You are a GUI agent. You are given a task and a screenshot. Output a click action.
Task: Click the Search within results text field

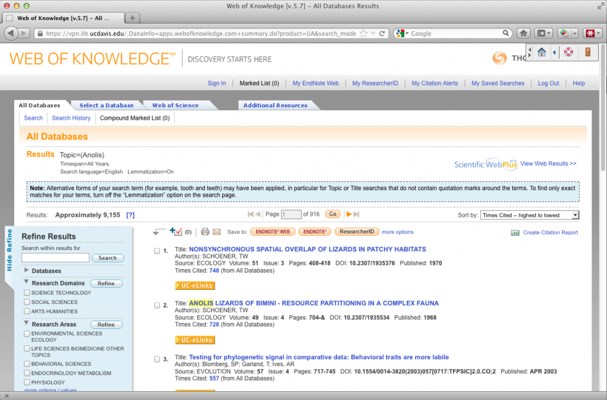[55, 258]
